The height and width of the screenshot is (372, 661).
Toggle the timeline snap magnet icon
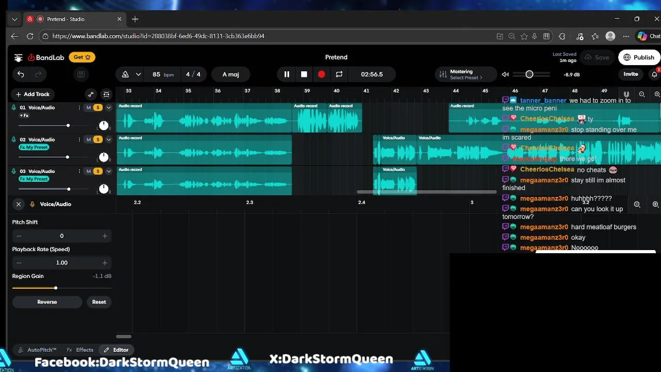[626, 94]
